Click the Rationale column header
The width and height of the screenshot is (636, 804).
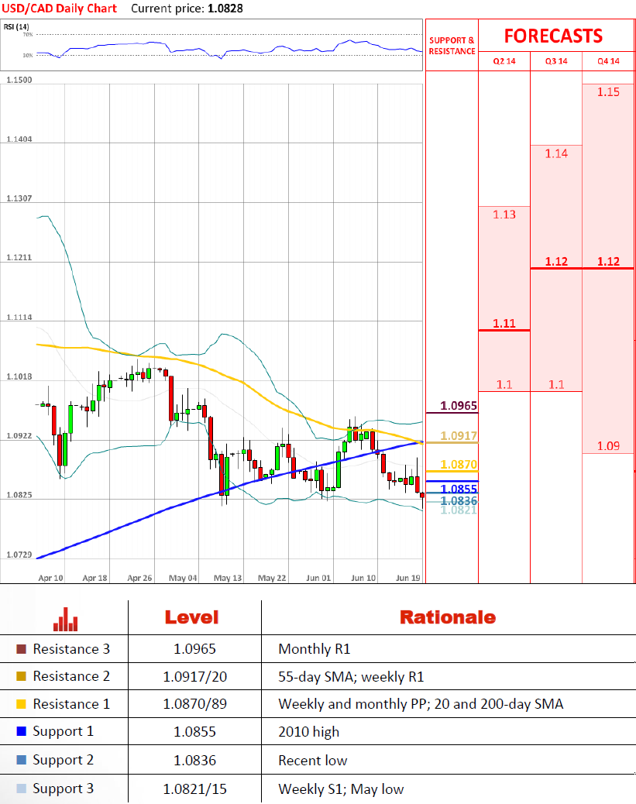pos(448,617)
